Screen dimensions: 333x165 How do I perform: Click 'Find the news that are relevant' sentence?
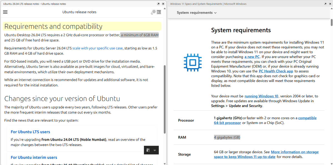click(41, 120)
